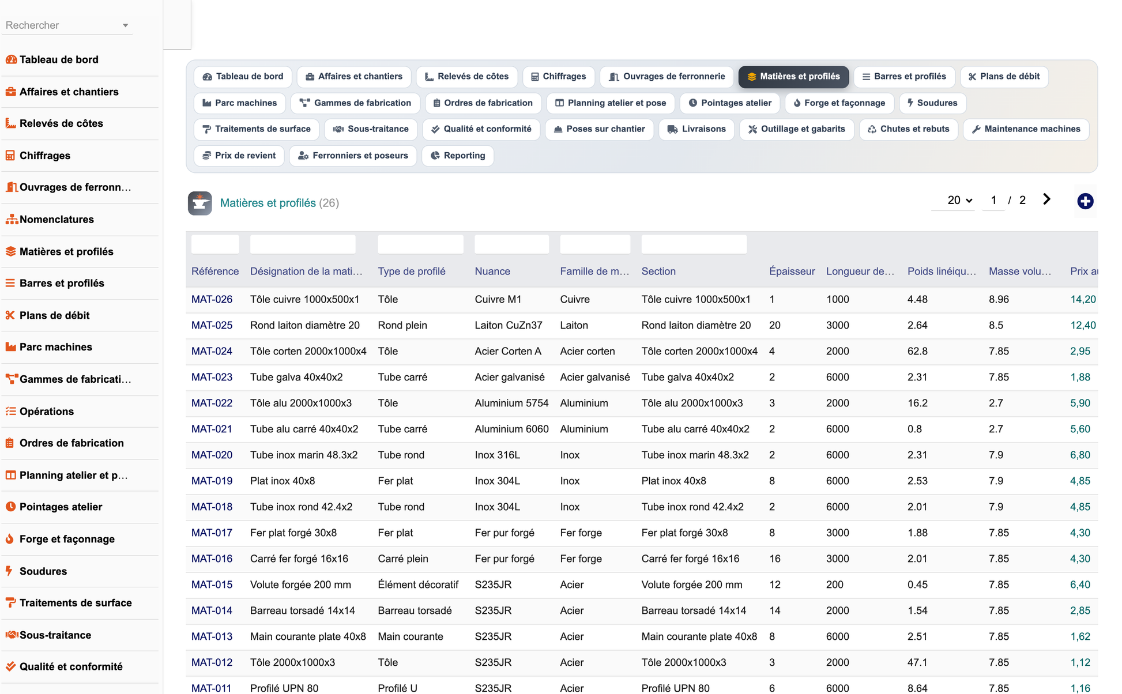Open the MAT-023 reference link
Screen dimensions: 1122x694
(x=212, y=378)
